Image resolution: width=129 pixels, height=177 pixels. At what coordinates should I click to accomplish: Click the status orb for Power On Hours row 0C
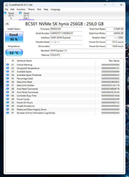(x=7, y=103)
